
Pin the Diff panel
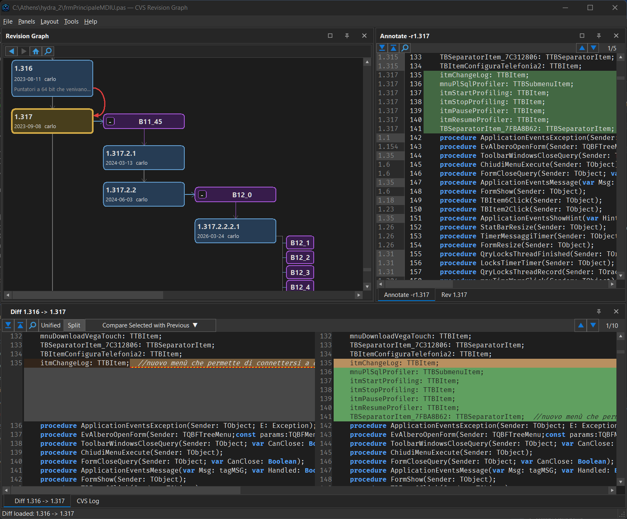[x=599, y=312]
